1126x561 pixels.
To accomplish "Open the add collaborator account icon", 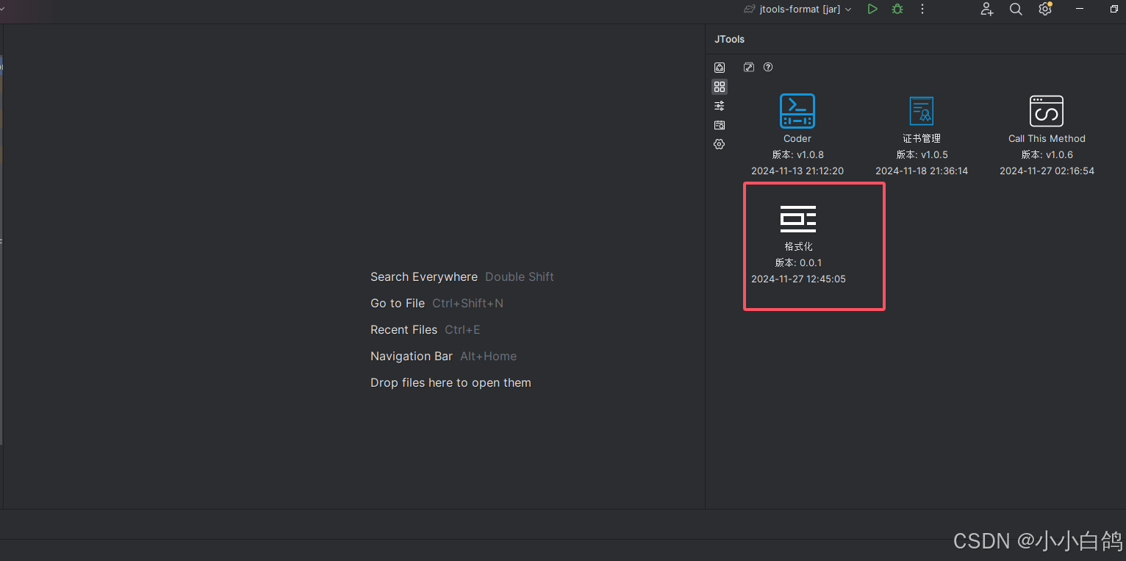I will (x=987, y=9).
